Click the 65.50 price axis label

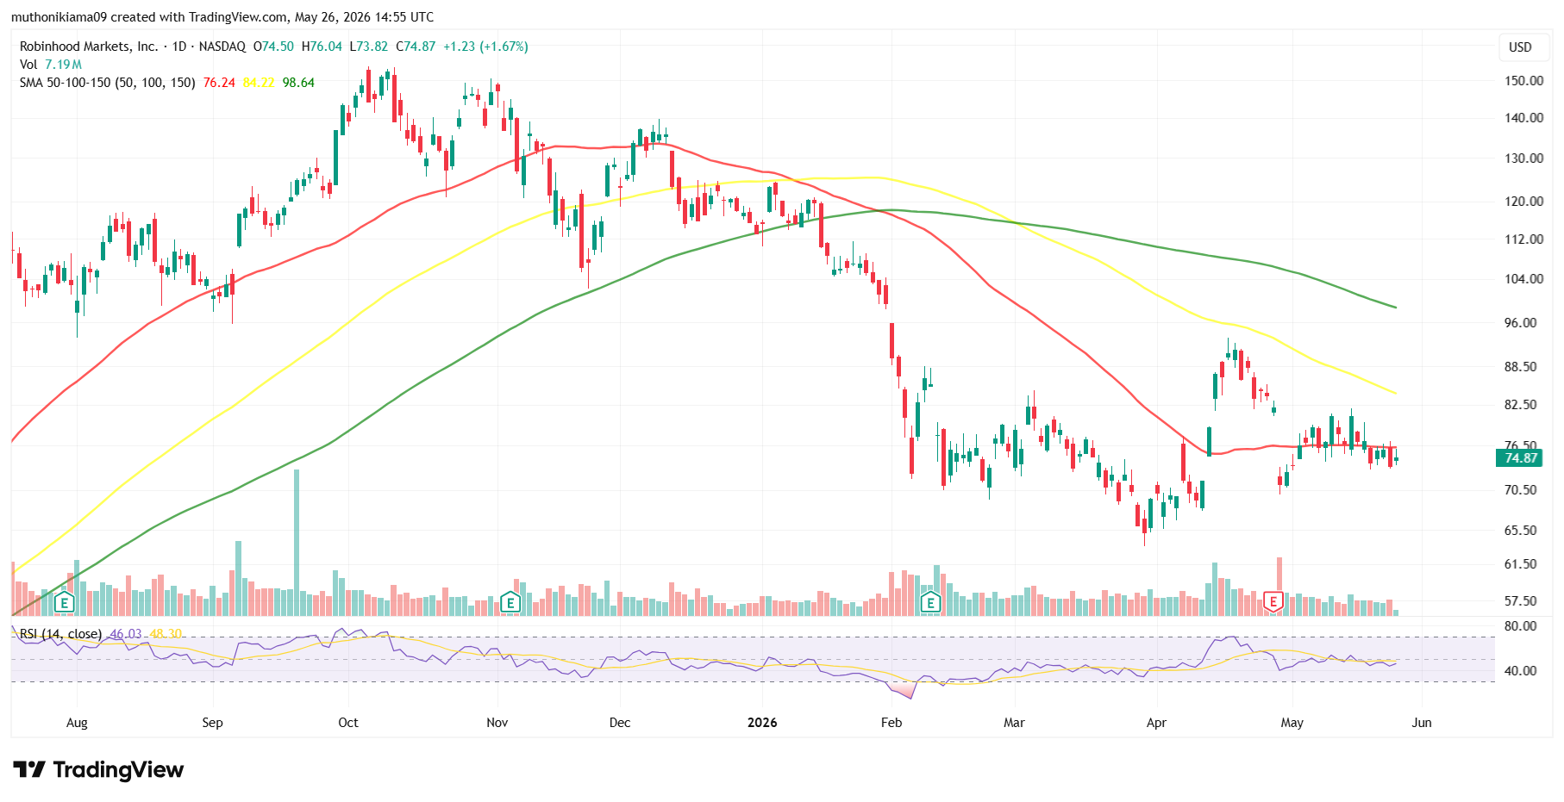click(1521, 531)
